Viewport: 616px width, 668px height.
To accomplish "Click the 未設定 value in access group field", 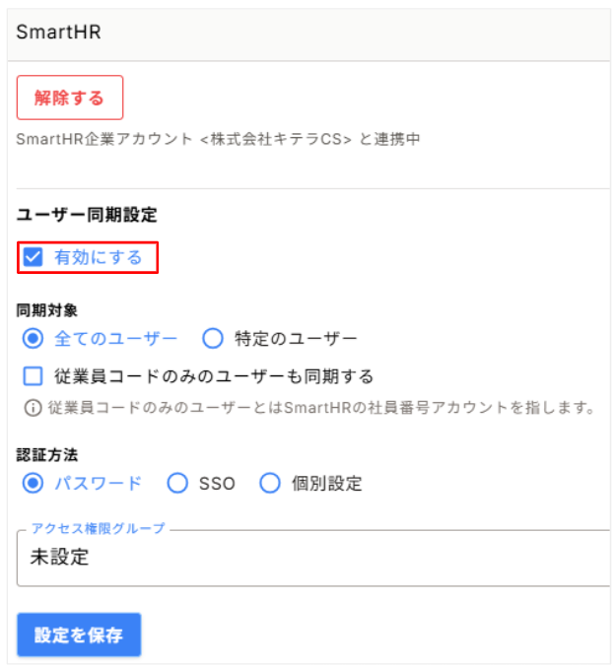I will point(59,557).
